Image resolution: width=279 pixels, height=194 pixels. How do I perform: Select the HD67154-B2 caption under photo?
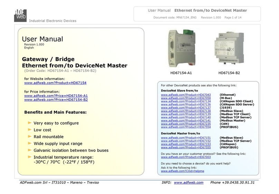coord(229,73)
